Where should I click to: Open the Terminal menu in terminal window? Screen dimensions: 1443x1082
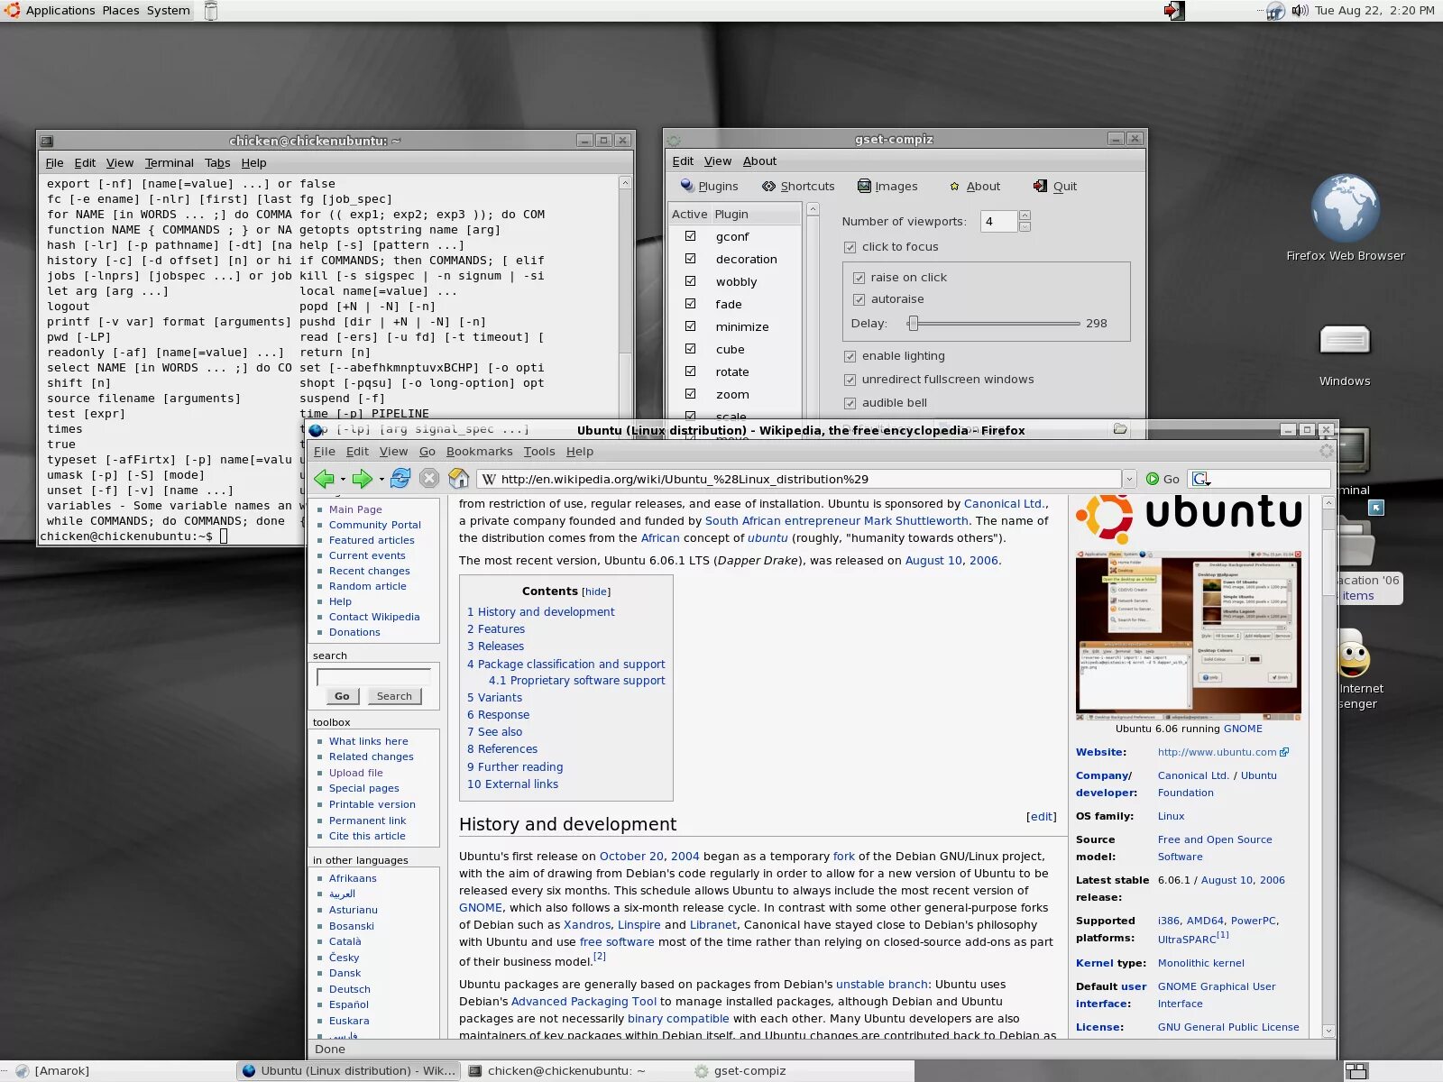(x=169, y=162)
